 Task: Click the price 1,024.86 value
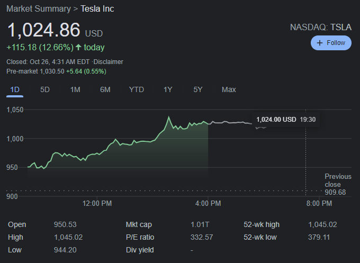[x=44, y=30]
